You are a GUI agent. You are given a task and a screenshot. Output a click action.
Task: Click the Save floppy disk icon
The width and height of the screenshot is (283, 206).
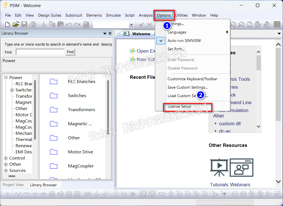(24, 24)
